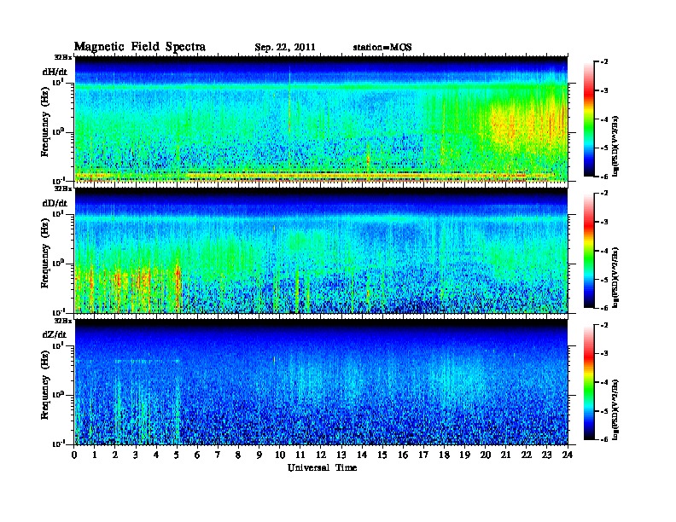Click the 10^1 frequency tick of the dZ/dt panel
This screenshot has height=522, width=676.
(58, 345)
